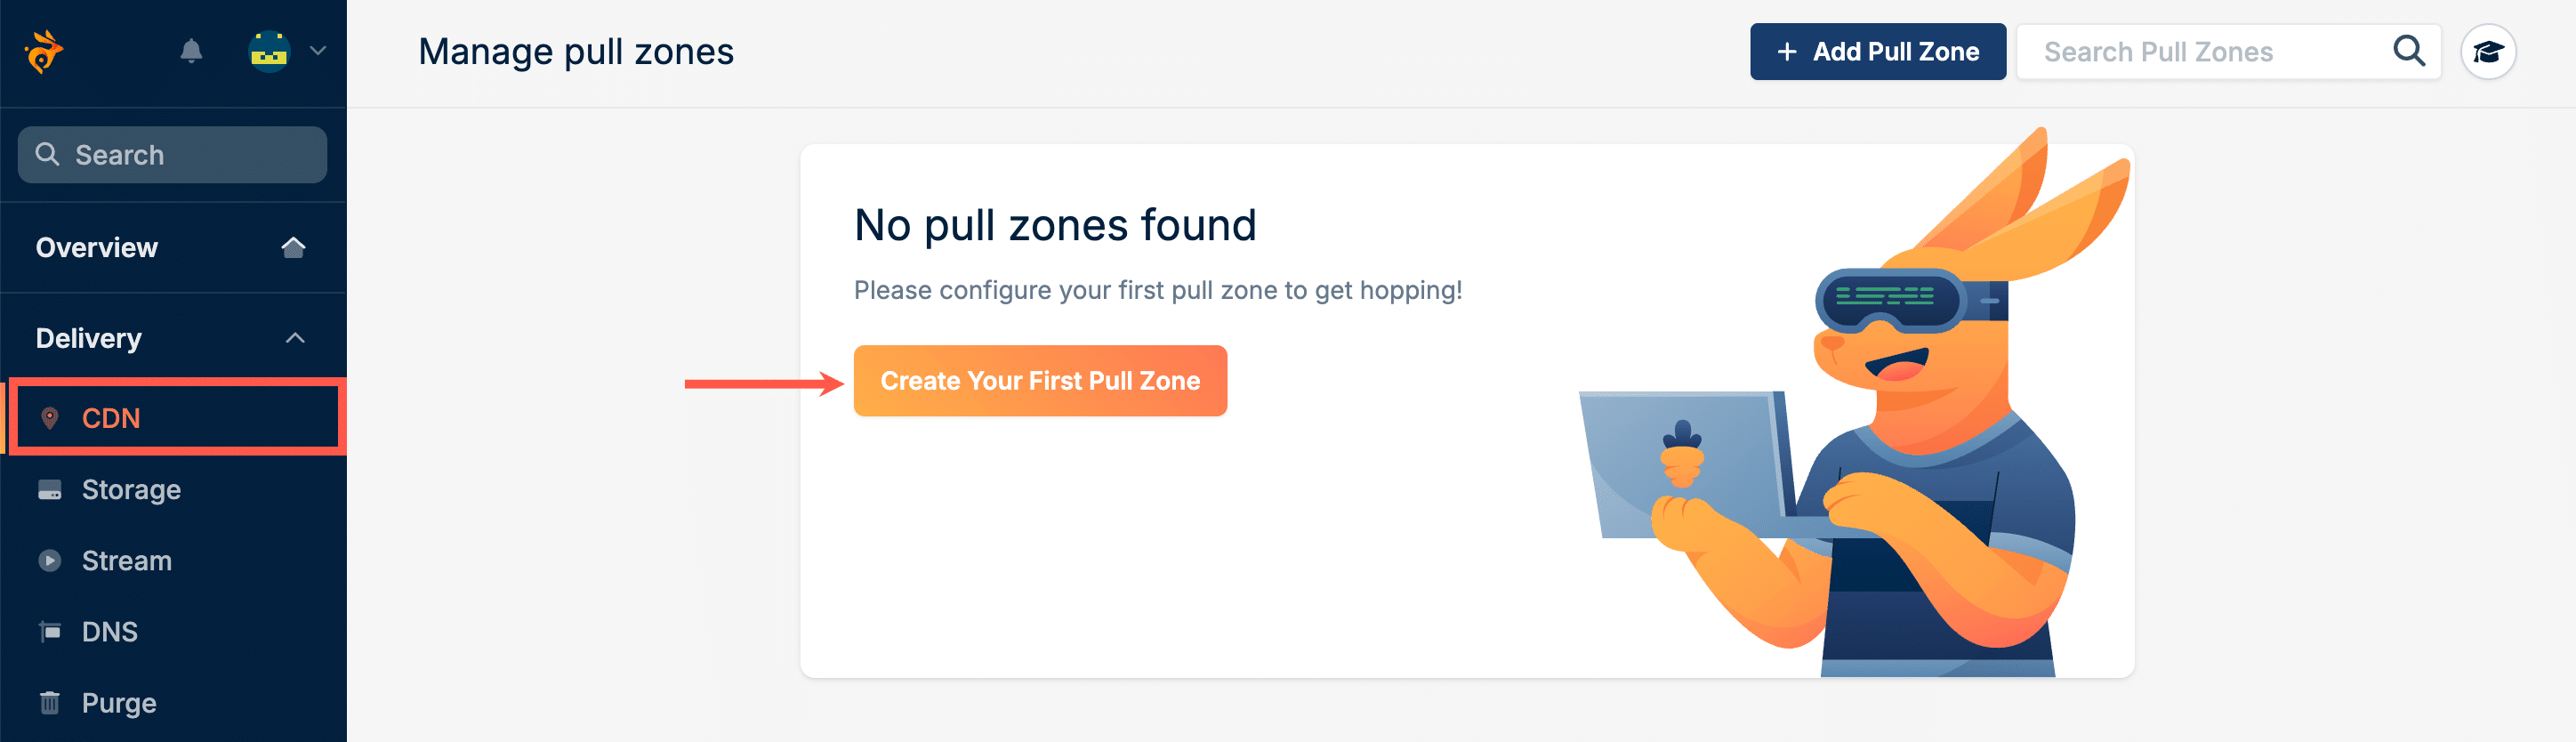Image resolution: width=2576 pixels, height=742 pixels.
Task: Click the Delivery section header
Action: [89, 338]
